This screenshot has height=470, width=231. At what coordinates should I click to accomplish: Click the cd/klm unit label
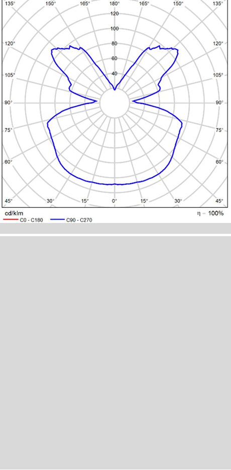(x=14, y=213)
